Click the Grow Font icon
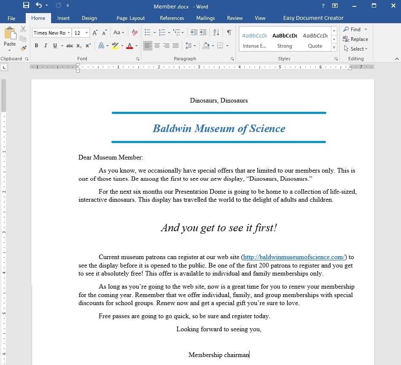401x365 pixels. click(x=95, y=32)
